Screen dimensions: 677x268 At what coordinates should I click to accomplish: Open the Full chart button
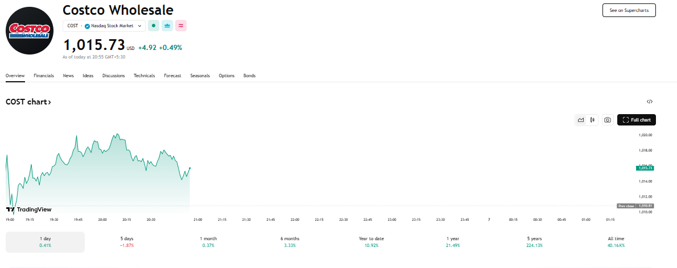(x=637, y=120)
